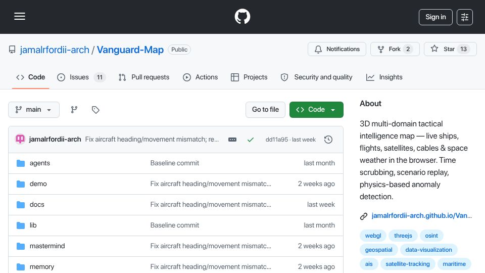Open jamalrfordii-arch owner profile link
The height and width of the screenshot is (273, 485).
pos(55,50)
